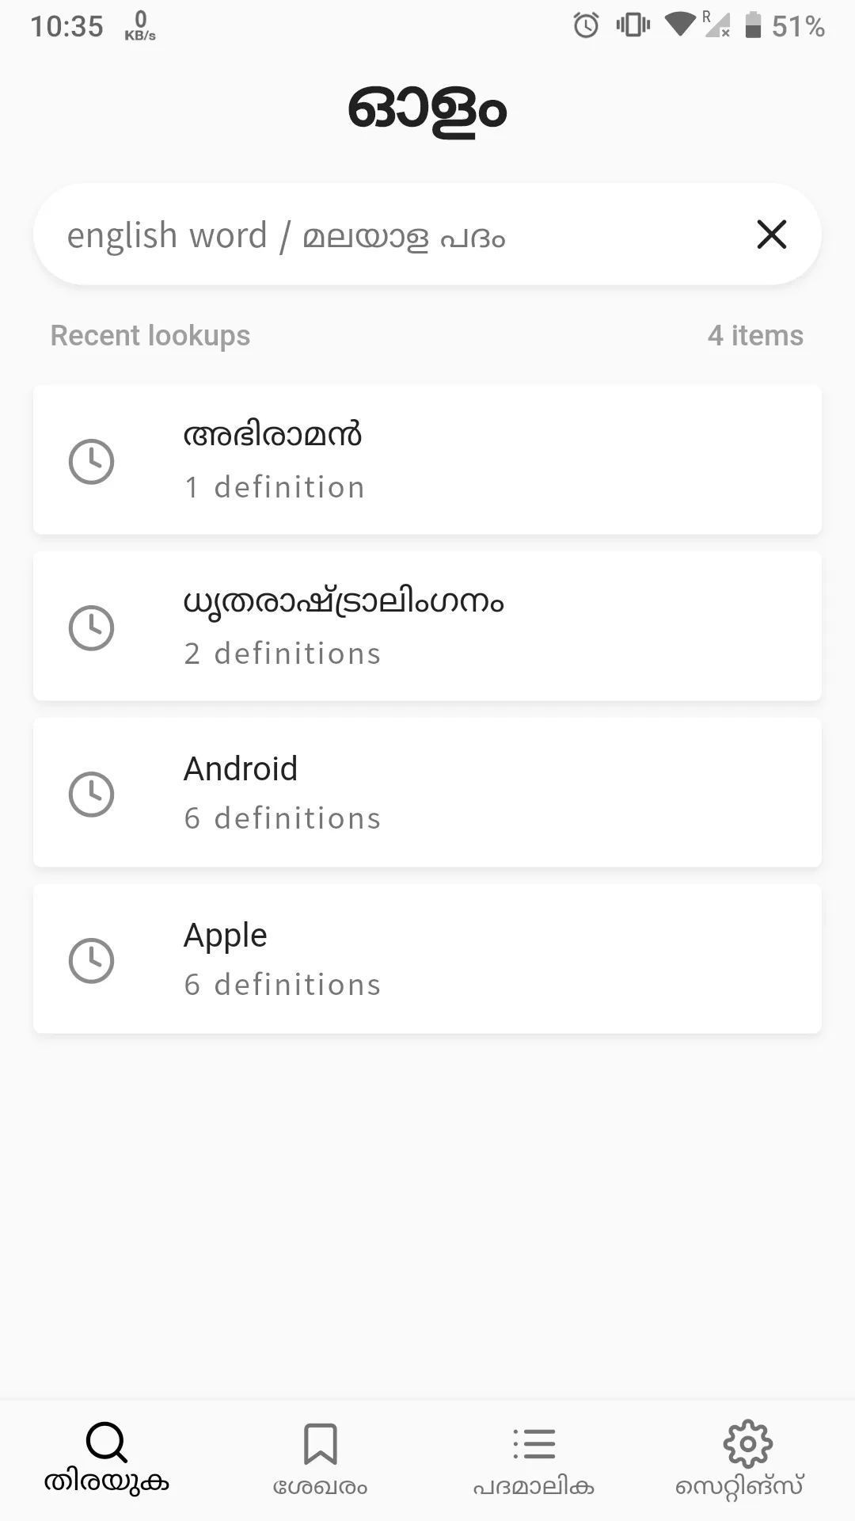Image resolution: width=855 pixels, height=1521 pixels.
Task: Tap the word list icon
Action: point(534,1443)
